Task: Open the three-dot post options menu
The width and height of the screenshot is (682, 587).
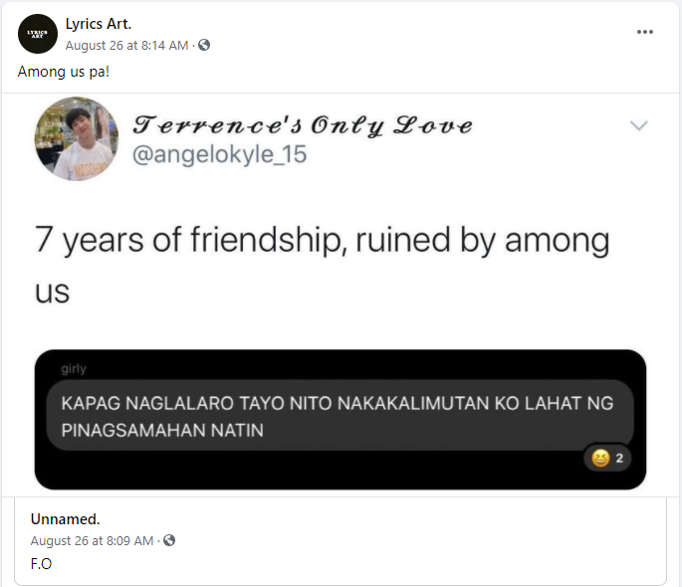Action: (x=644, y=32)
